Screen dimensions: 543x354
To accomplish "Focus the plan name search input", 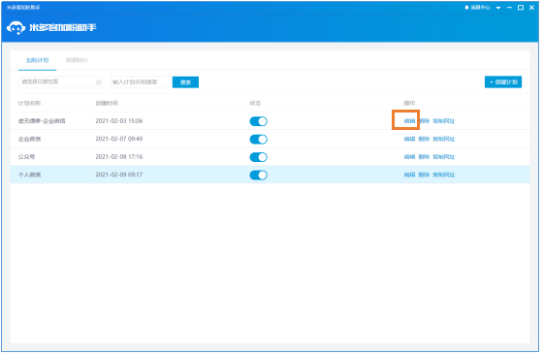I will [x=142, y=82].
